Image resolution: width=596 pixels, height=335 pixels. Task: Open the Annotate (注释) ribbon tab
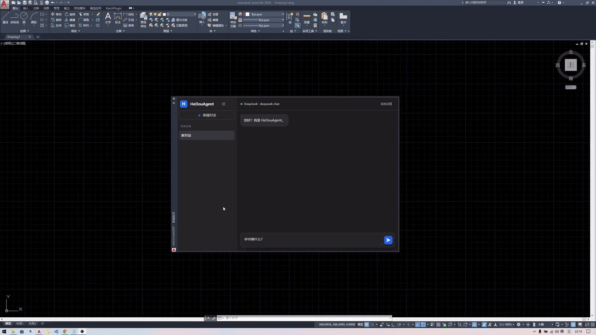[x=36, y=8]
